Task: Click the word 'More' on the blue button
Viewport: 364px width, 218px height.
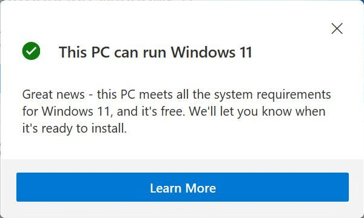Action: coord(201,188)
